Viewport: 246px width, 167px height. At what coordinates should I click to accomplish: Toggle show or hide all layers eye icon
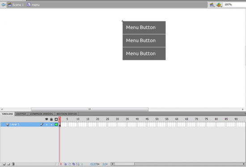click(47, 119)
